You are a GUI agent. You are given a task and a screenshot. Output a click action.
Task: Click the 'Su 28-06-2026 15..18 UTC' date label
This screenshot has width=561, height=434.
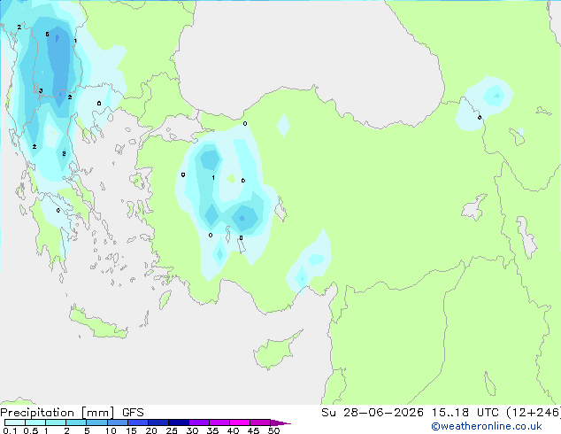pos(410,413)
